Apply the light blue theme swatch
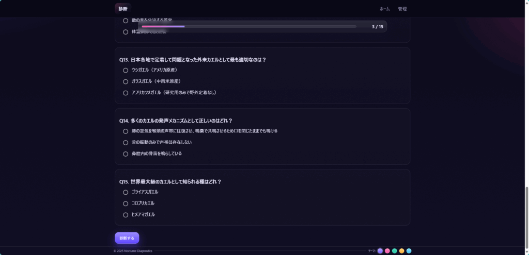Image resolution: width=529 pixels, height=255 pixels. (x=409, y=251)
